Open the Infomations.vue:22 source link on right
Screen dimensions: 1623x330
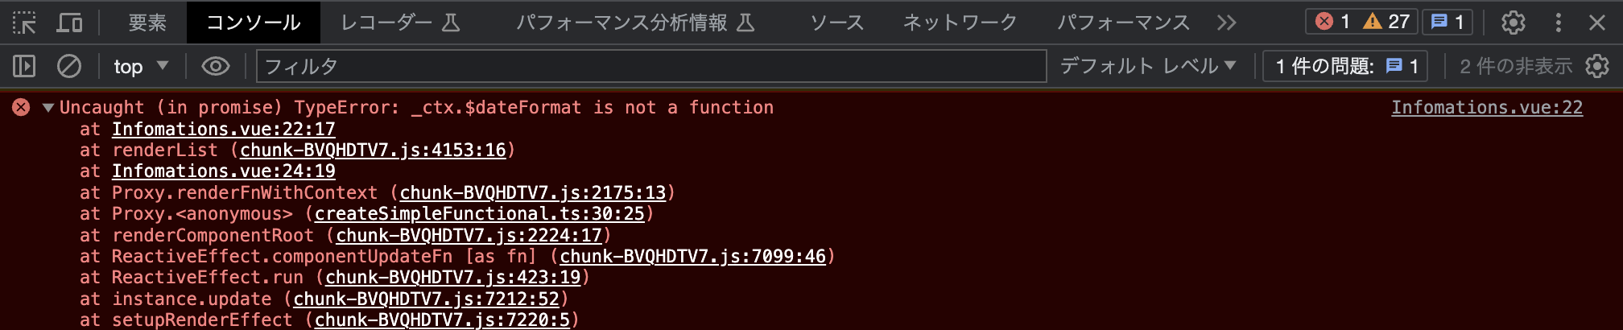[1486, 107]
